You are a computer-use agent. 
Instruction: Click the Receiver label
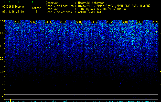click(52, 9)
